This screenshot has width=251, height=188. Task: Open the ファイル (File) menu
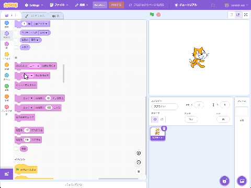pos(59,5)
